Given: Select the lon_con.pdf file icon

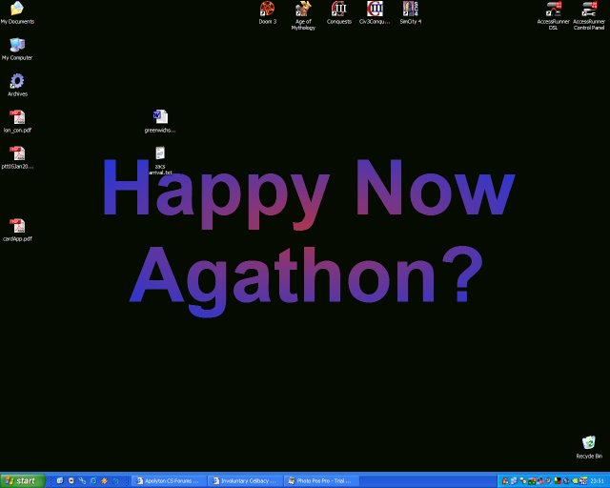Looking at the screenshot, I should click(x=17, y=117).
